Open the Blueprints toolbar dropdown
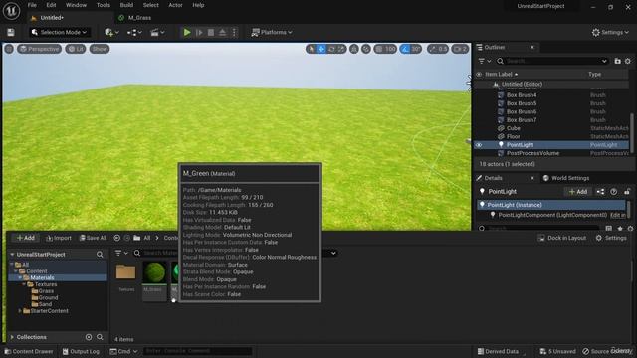The height and width of the screenshot is (358, 637). pos(134,33)
